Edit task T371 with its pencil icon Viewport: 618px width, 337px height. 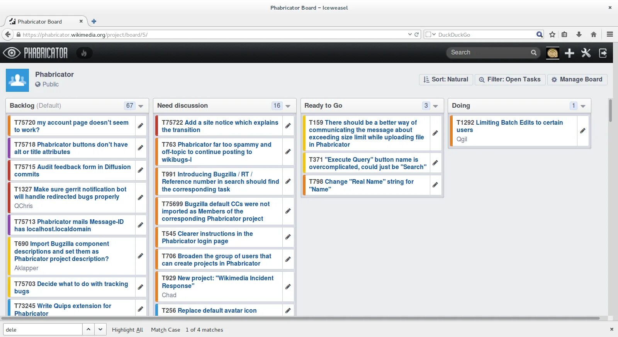point(435,163)
